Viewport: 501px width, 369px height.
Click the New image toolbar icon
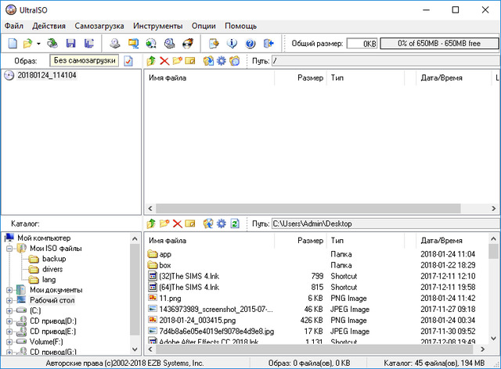tap(12, 43)
